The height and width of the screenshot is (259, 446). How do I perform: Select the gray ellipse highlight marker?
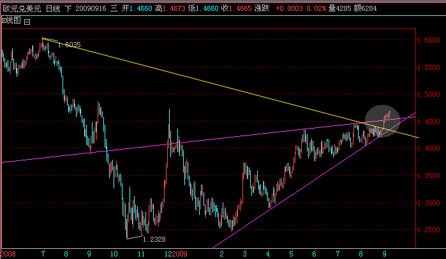tap(383, 121)
